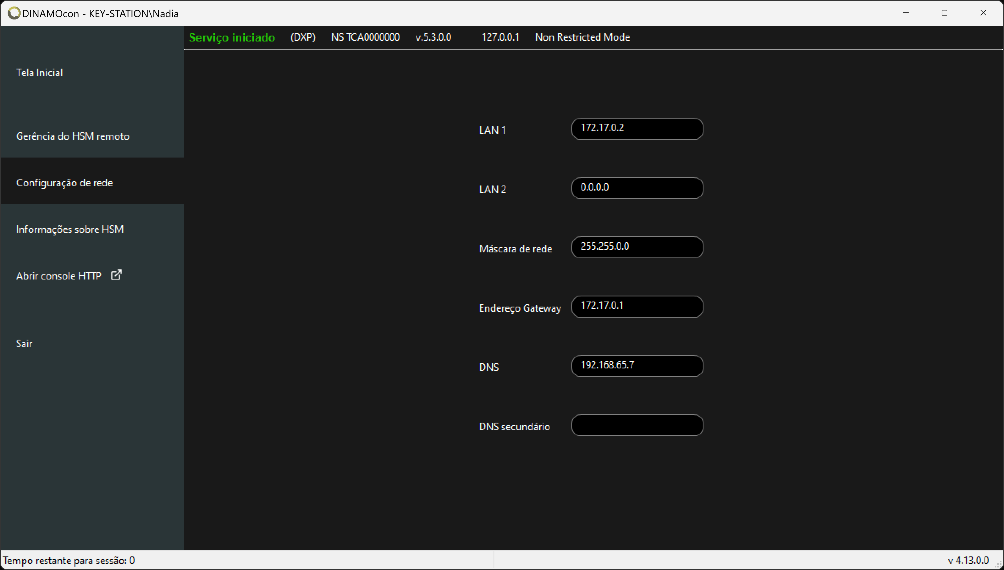1004x570 pixels.
Task: Click the Serviço iniciado status label
Action: pos(233,37)
